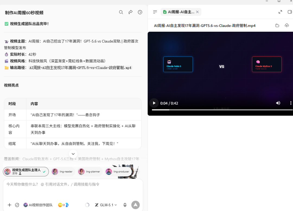Click the circular context usage indicator
This screenshot has height=211, width=293.
click(x=87, y=205)
